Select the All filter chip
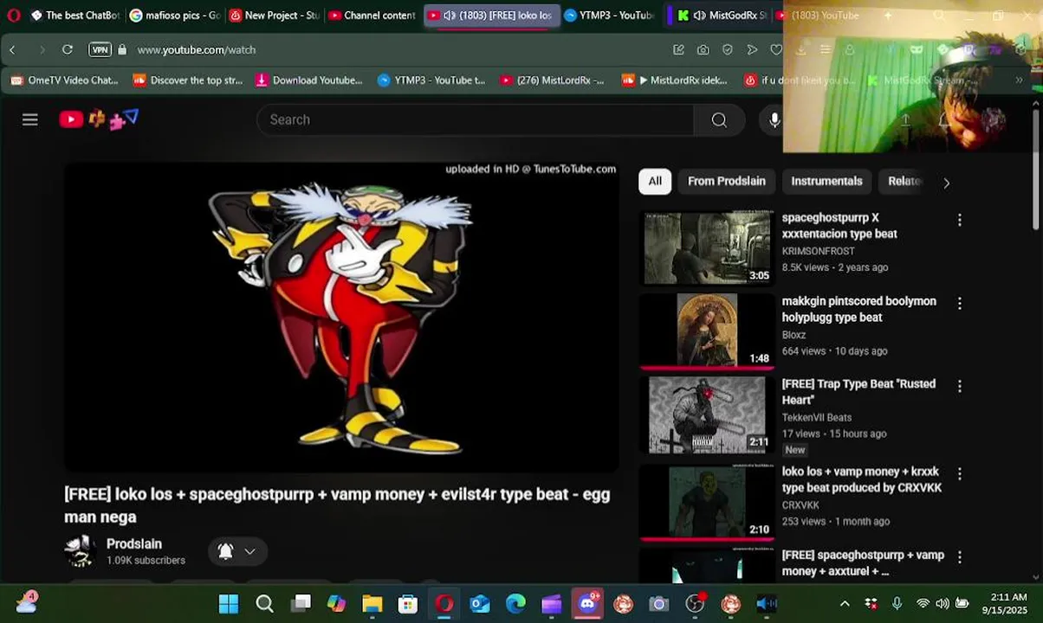Image resolution: width=1043 pixels, height=623 pixels. pos(655,181)
